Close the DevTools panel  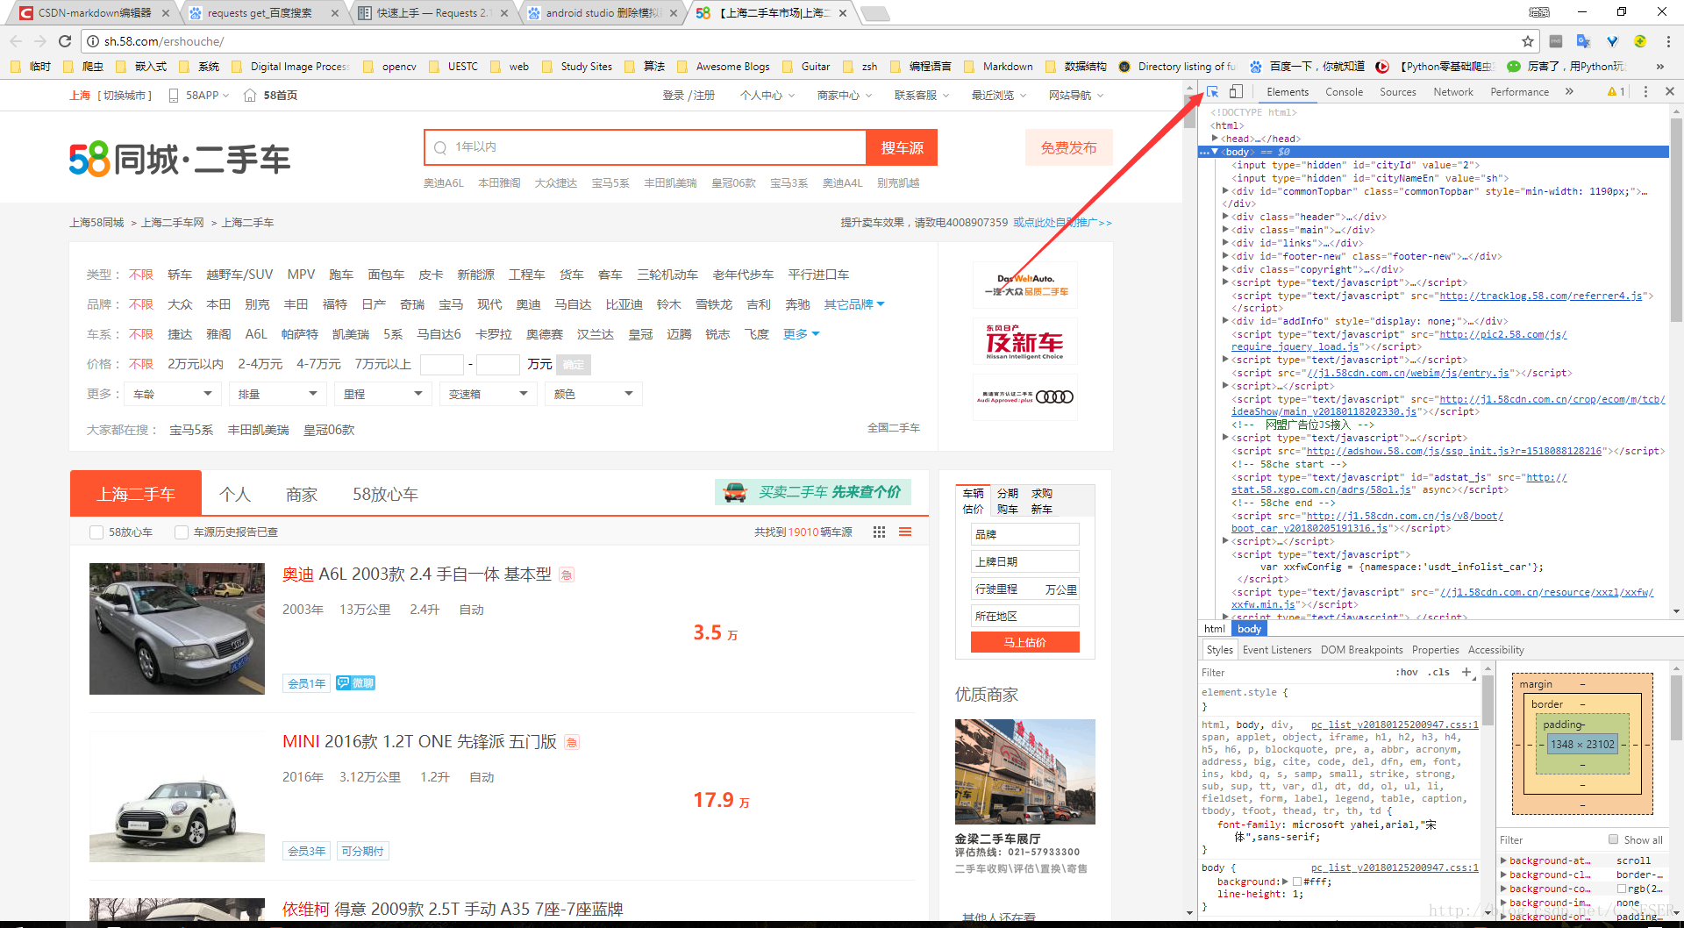(1670, 92)
